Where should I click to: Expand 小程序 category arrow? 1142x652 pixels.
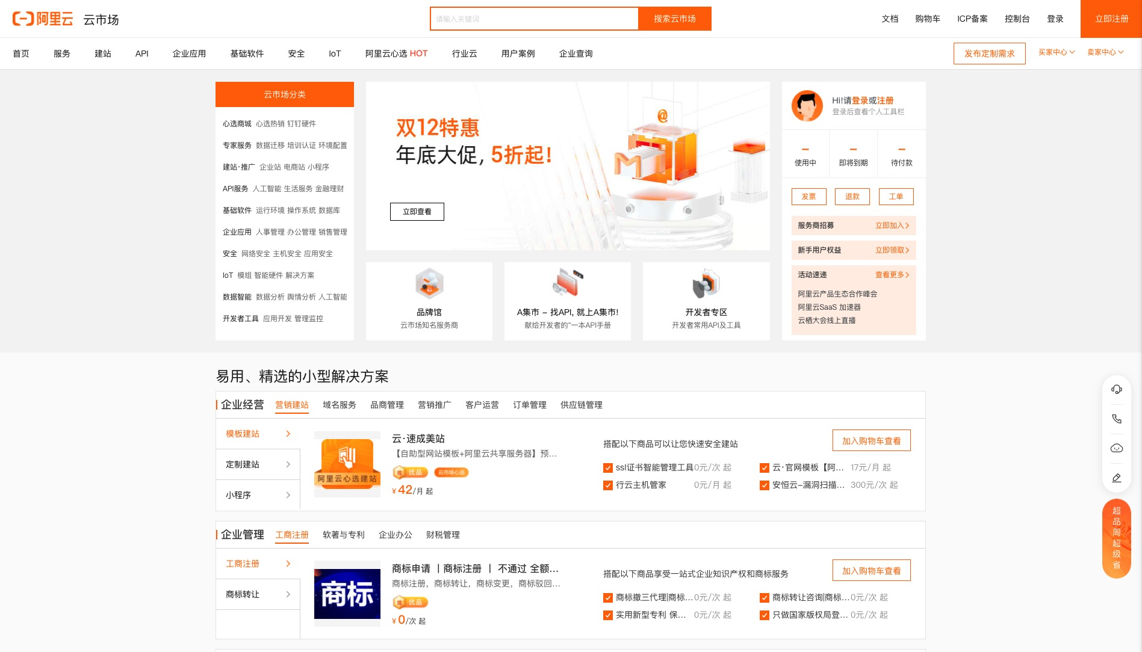pyautogui.click(x=288, y=495)
